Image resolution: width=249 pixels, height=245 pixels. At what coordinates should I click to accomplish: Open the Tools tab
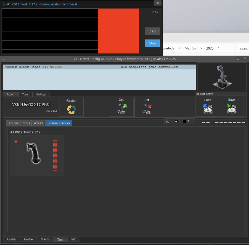25,94
